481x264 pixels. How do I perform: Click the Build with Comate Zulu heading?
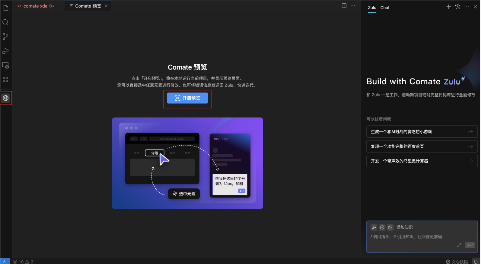(416, 81)
